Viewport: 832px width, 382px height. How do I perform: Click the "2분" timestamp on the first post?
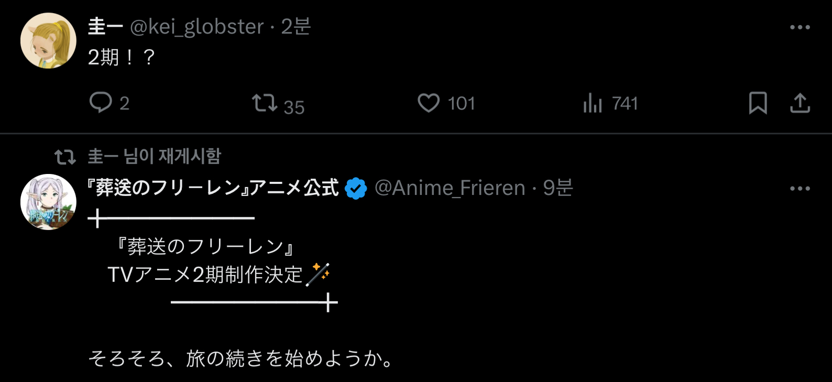tap(296, 27)
